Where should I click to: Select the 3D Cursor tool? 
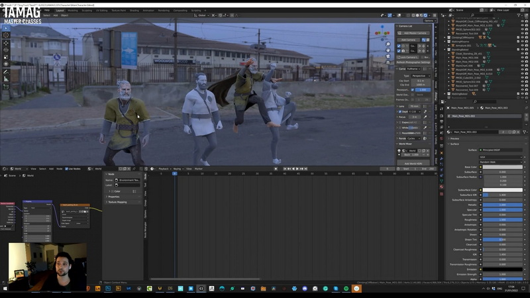[6, 35]
